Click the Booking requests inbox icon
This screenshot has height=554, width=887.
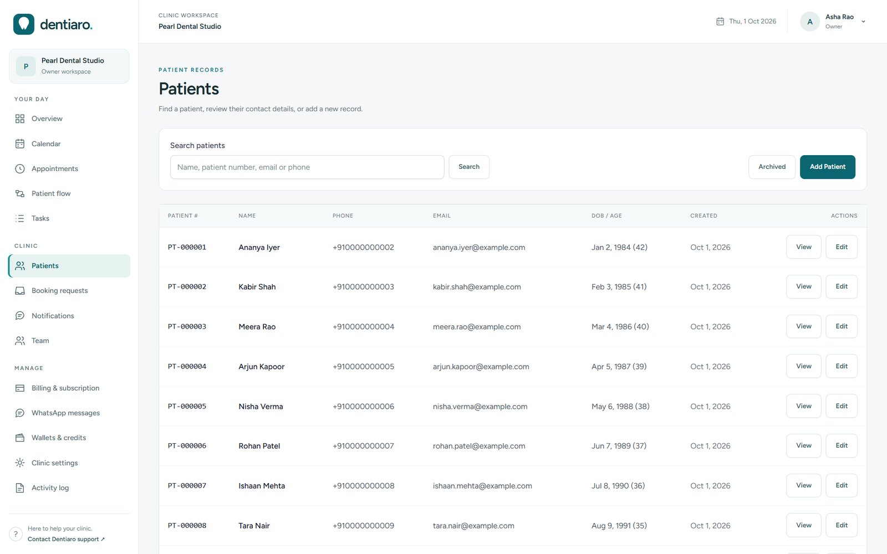[x=20, y=291]
